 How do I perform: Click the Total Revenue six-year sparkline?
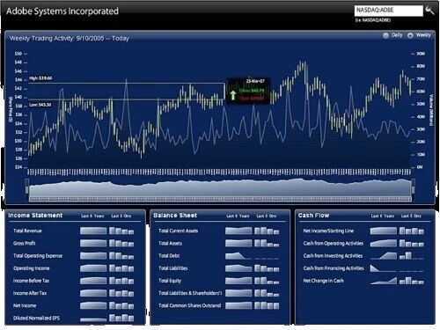[x=93, y=231]
